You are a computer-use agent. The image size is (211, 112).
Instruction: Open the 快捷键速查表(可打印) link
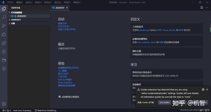[68, 68]
